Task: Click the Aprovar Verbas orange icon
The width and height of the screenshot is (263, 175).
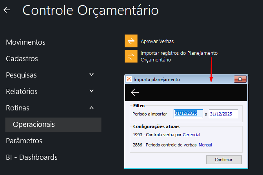Action: click(x=131, y=41)
